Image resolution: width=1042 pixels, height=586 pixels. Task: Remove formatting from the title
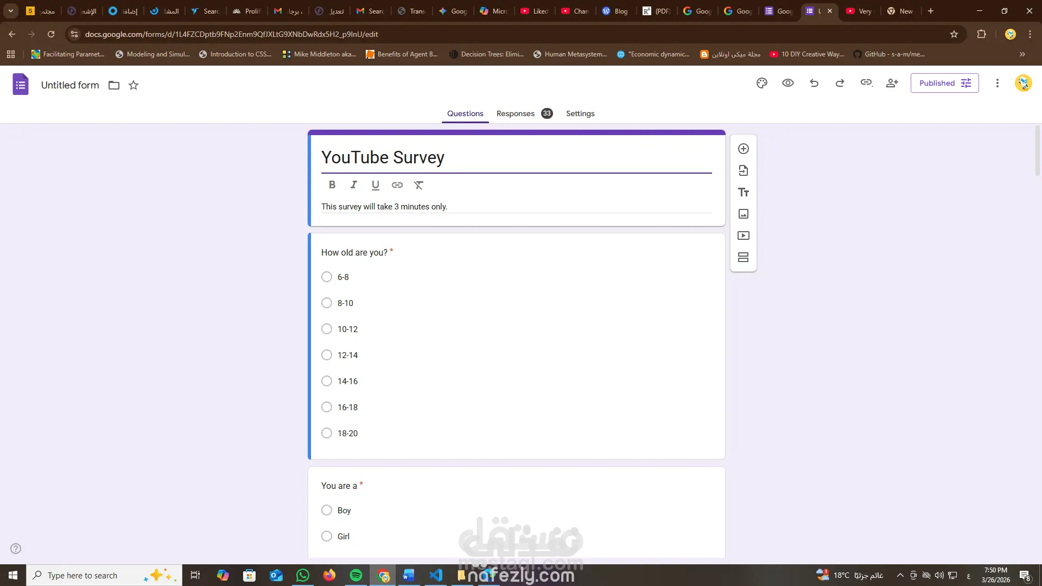click(418, 185)
